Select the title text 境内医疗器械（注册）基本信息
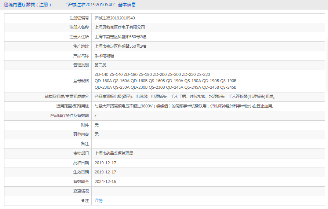Viewport: 328px width, 209px height. point(70,5)
